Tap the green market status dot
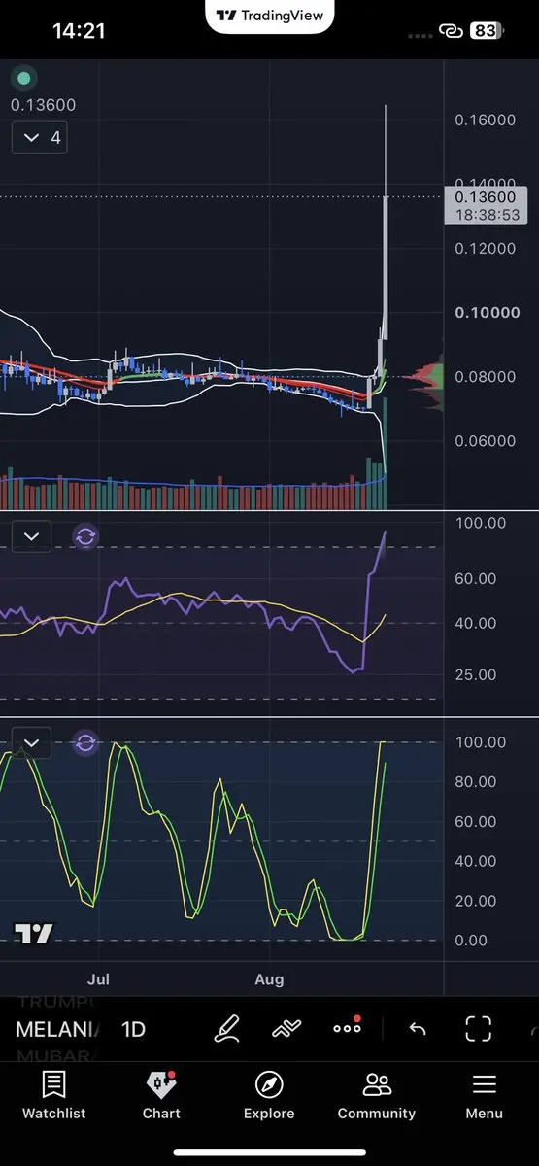 (x=23, y=79)
